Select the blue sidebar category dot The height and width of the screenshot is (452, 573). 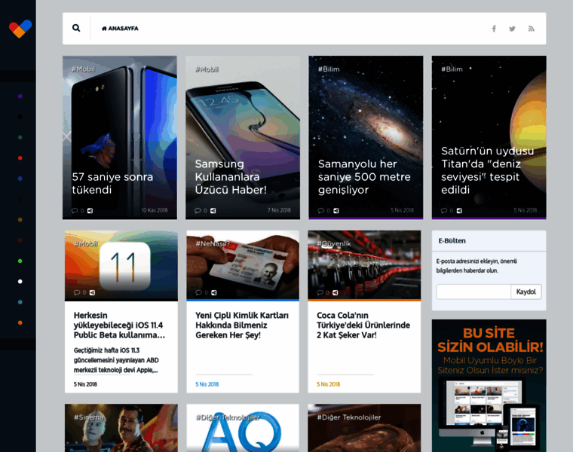20,179
